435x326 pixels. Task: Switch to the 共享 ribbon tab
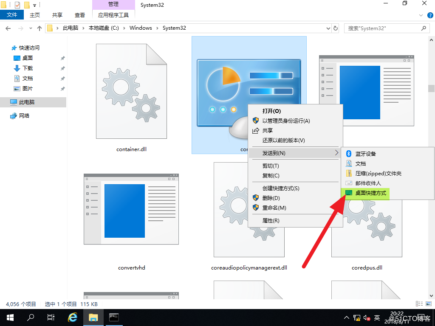pos(57,15)
